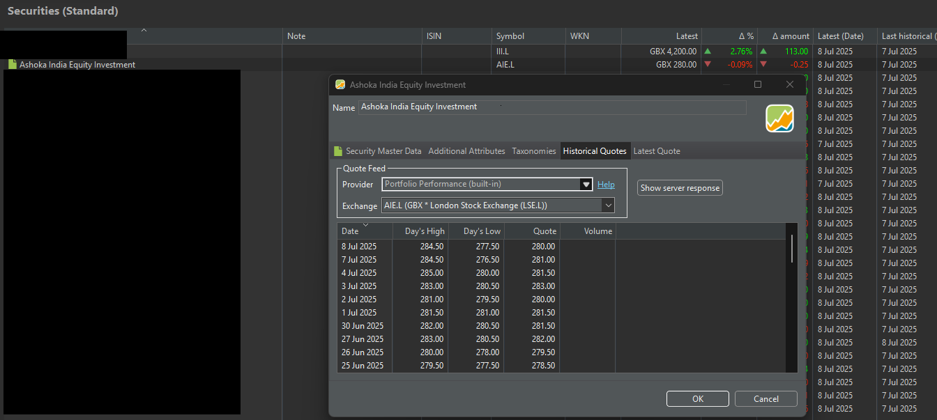Click the sort arrow above the securities name column
This screenshot has width=937, height=420.
click(x=144, y=30)
